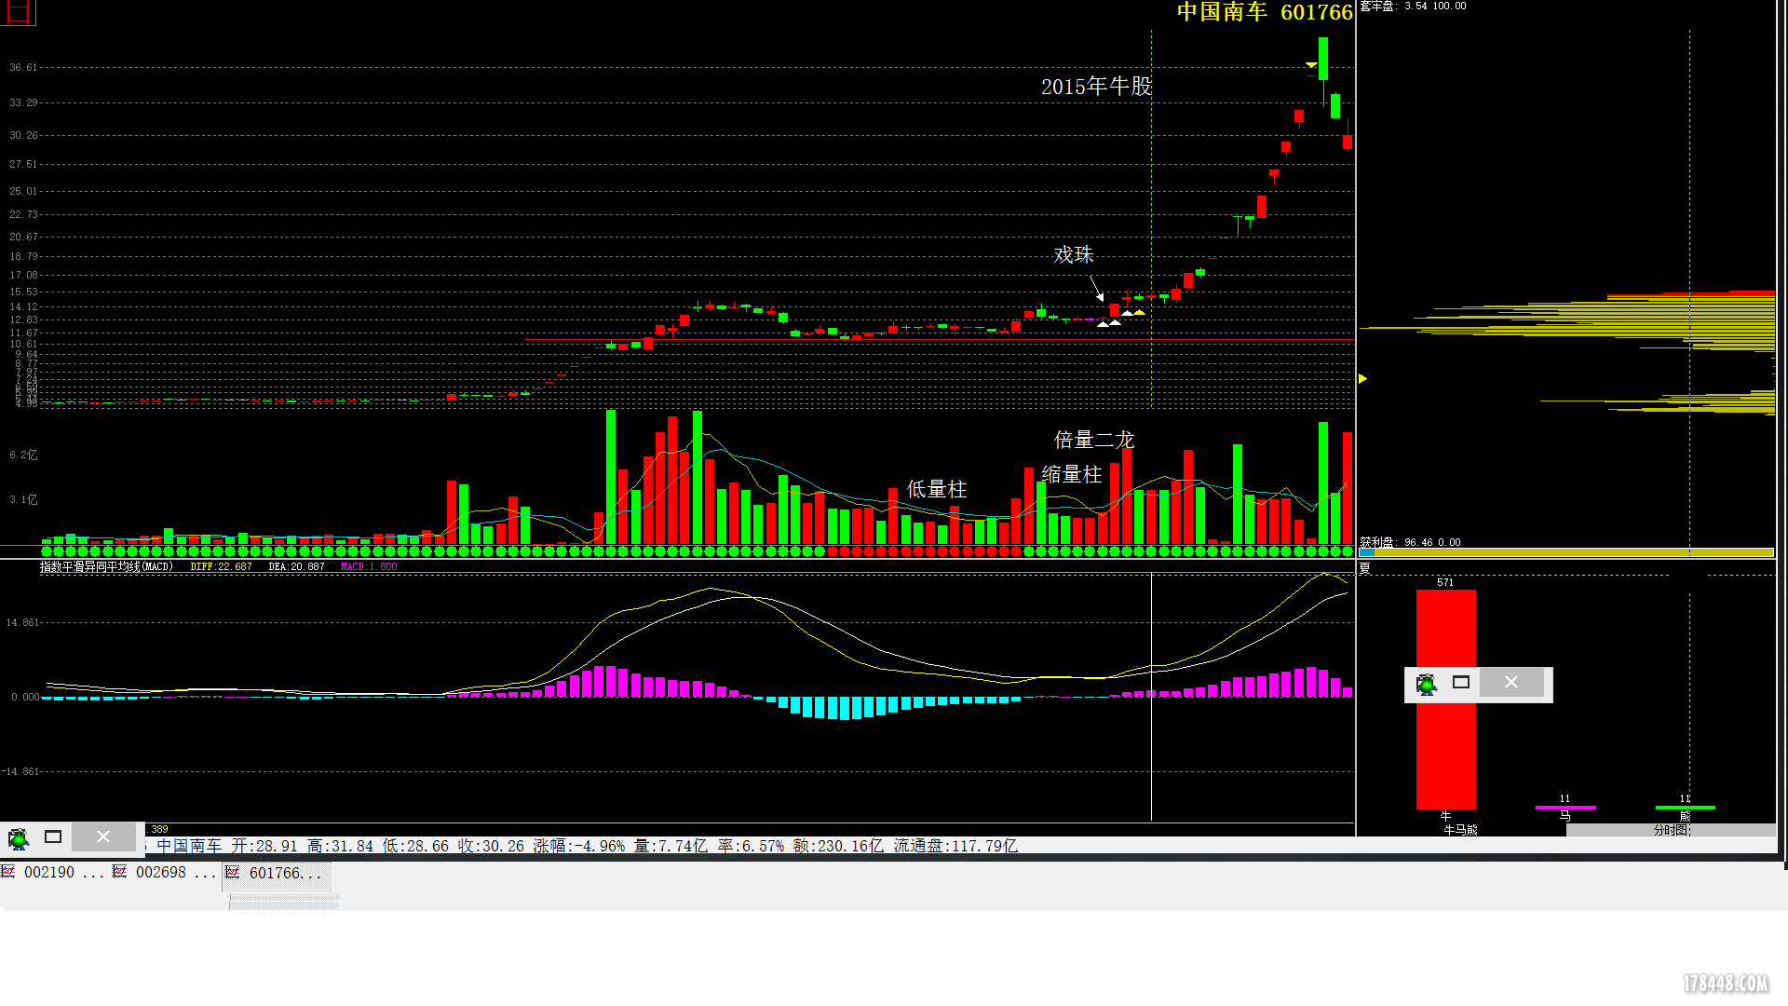Switch to the 分时图 tab

[x=1671, y=830]
